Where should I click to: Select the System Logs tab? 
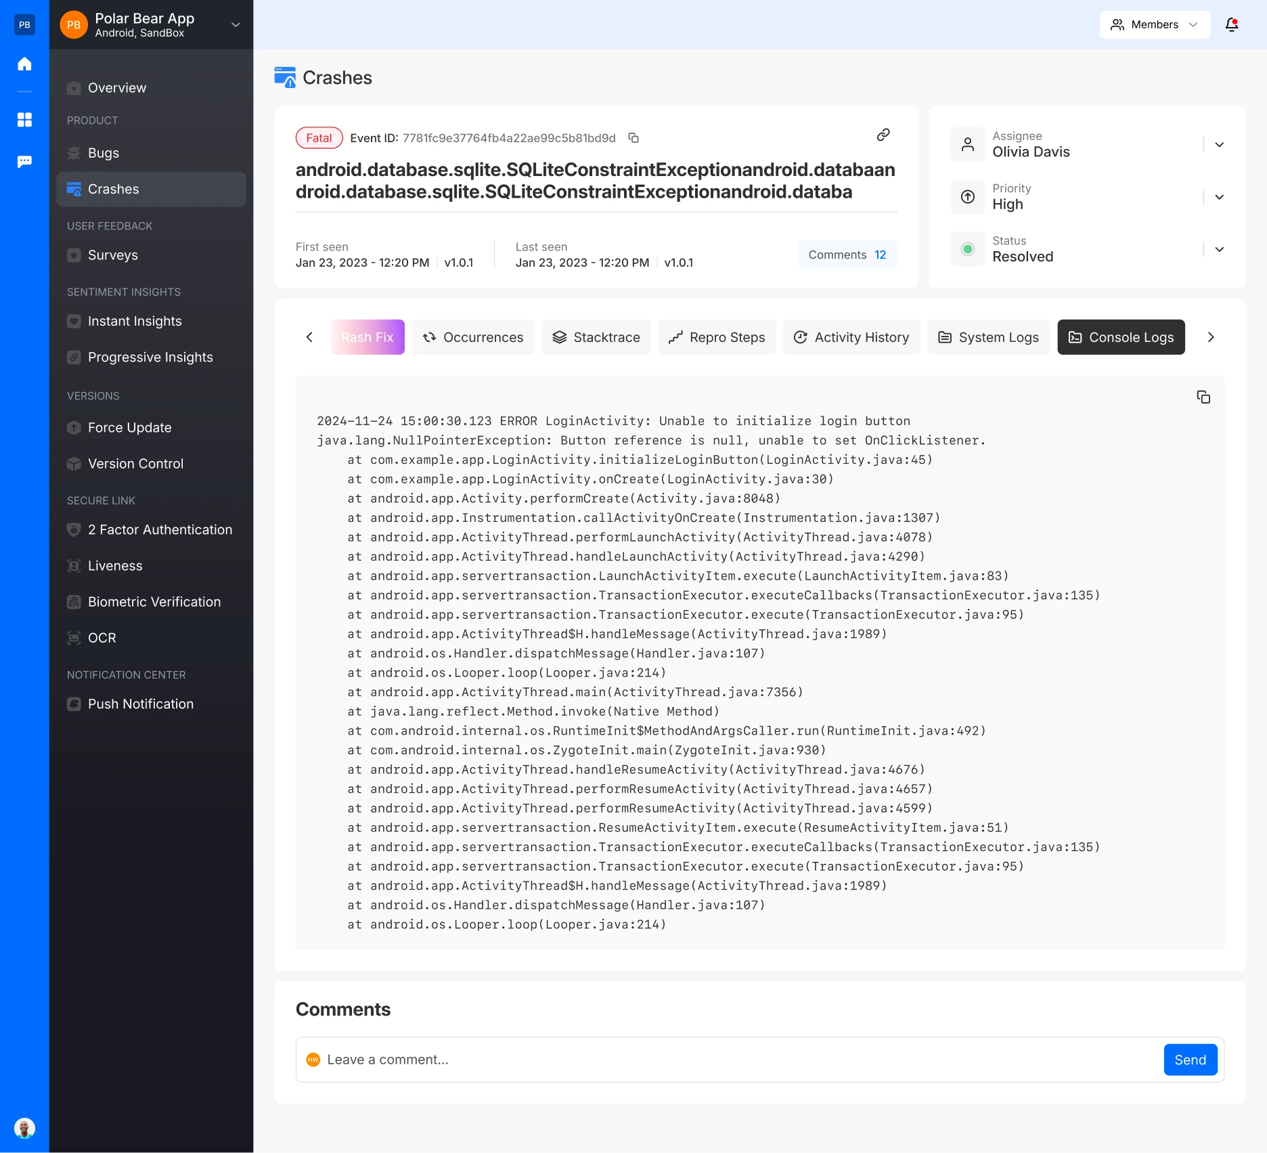tap(988, 337)
